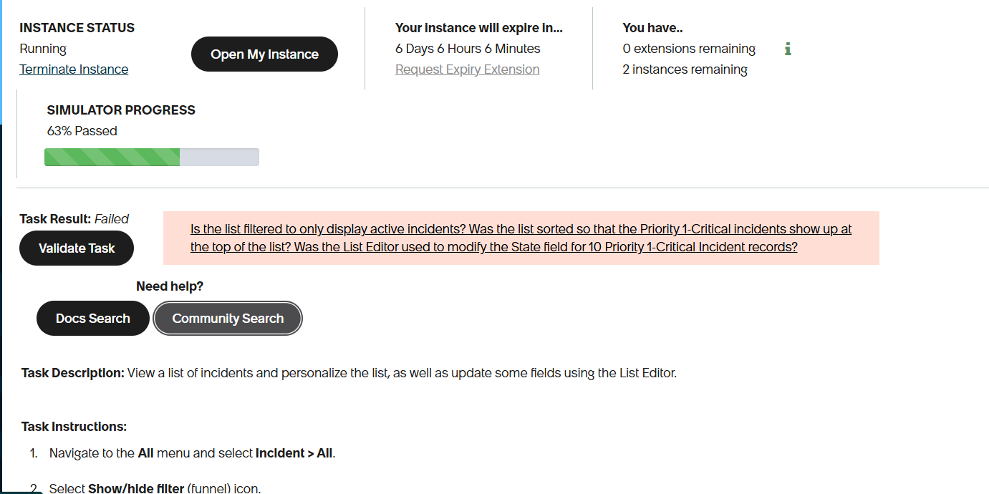Image resolution: width=989 pixels, height=494 pixels.
Task: Click the Show/hide filter instruction step
Action: coord(155,489)
